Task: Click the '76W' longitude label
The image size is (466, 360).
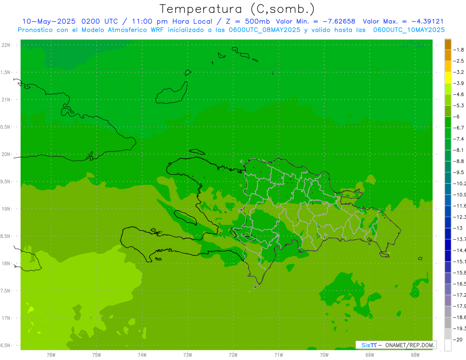Action: point(51,355)
